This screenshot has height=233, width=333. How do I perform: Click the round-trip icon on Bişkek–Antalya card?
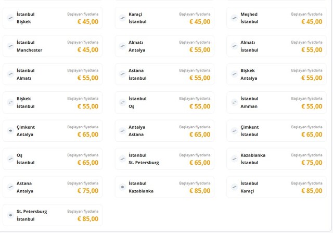234,74
